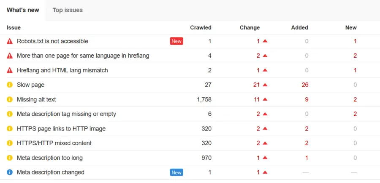Screen dimensions: 380x183
Task: Select the What's new tab
Action: point(23,10)
